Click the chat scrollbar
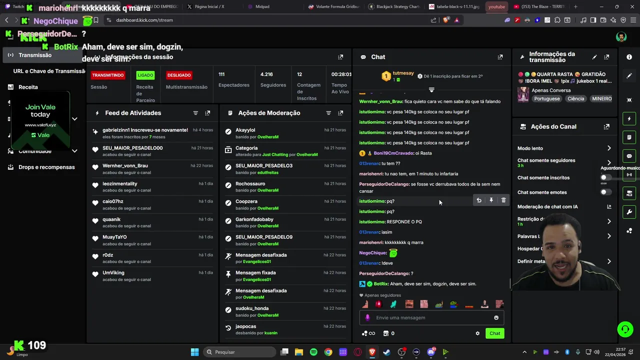This screenshot has height=360, width=640. pyautogui.click(x=510, y=283)
